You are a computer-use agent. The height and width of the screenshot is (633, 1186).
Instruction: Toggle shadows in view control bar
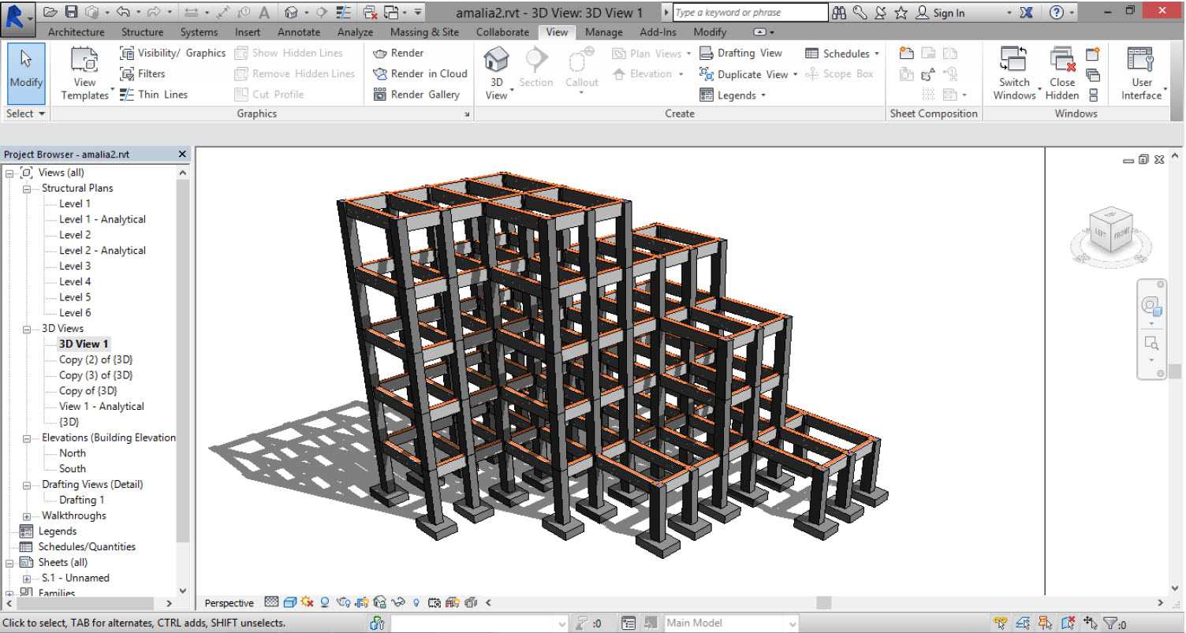pyautogui.click(x=324, y=603)
